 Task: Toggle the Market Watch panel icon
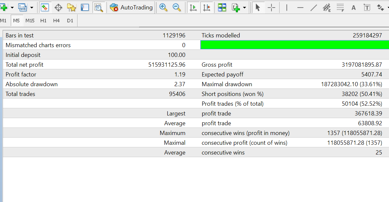coord(45,7)
